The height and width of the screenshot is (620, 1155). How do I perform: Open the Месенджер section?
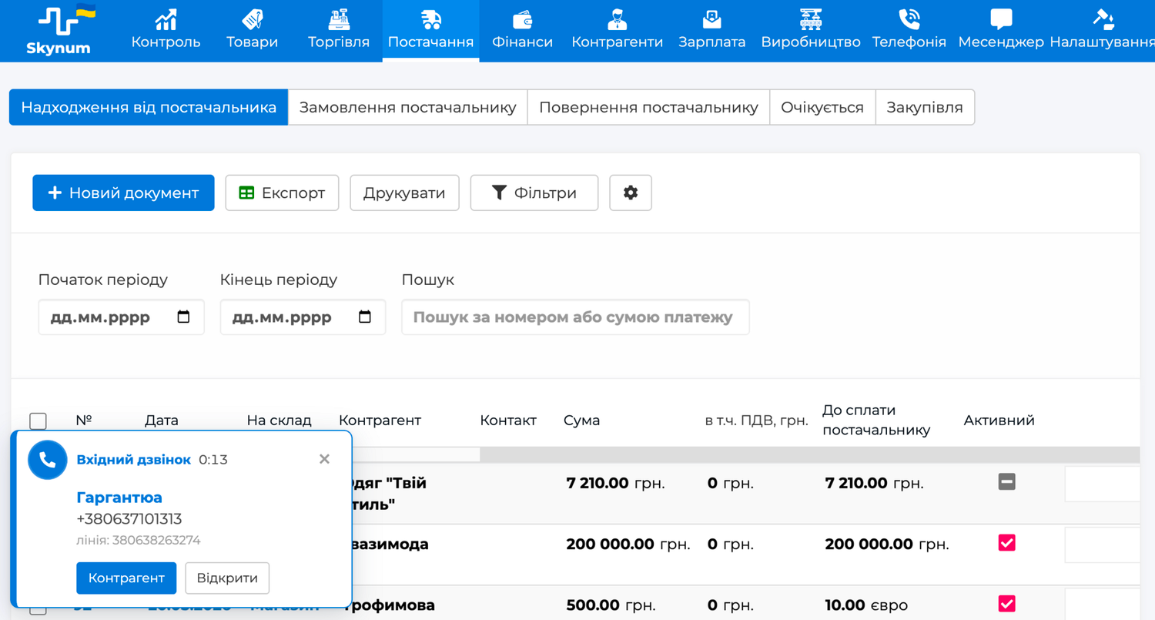1001,31
